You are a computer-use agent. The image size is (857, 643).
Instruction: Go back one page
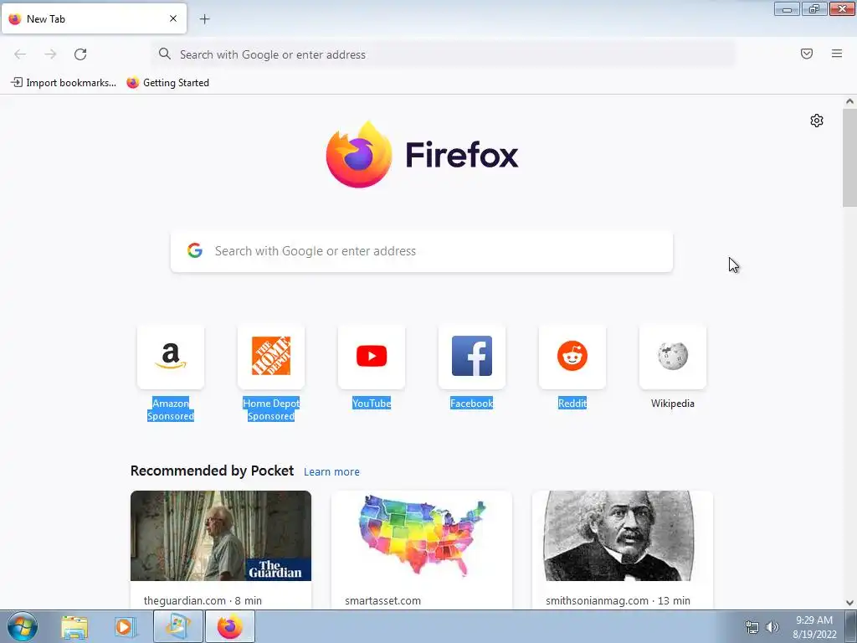(20, 54)
